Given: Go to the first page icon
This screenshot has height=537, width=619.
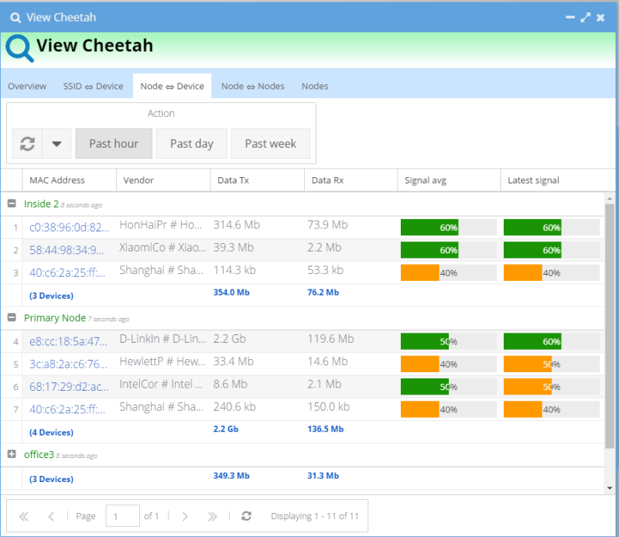Looking at the screenshot, I should point(24,516).
